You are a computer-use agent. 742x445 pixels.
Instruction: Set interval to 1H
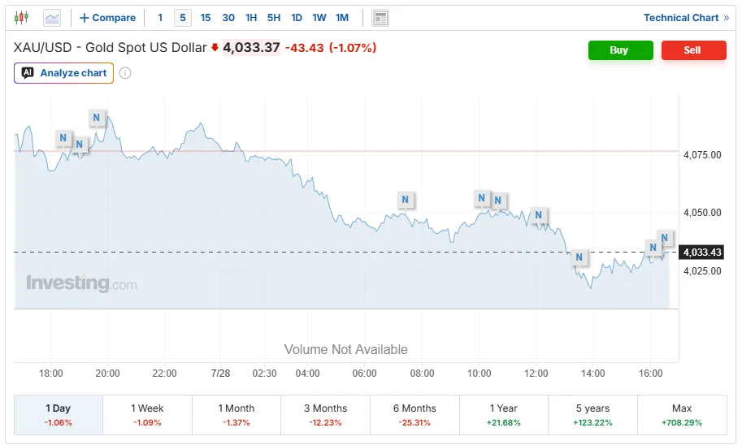click(x=251, y=18)
